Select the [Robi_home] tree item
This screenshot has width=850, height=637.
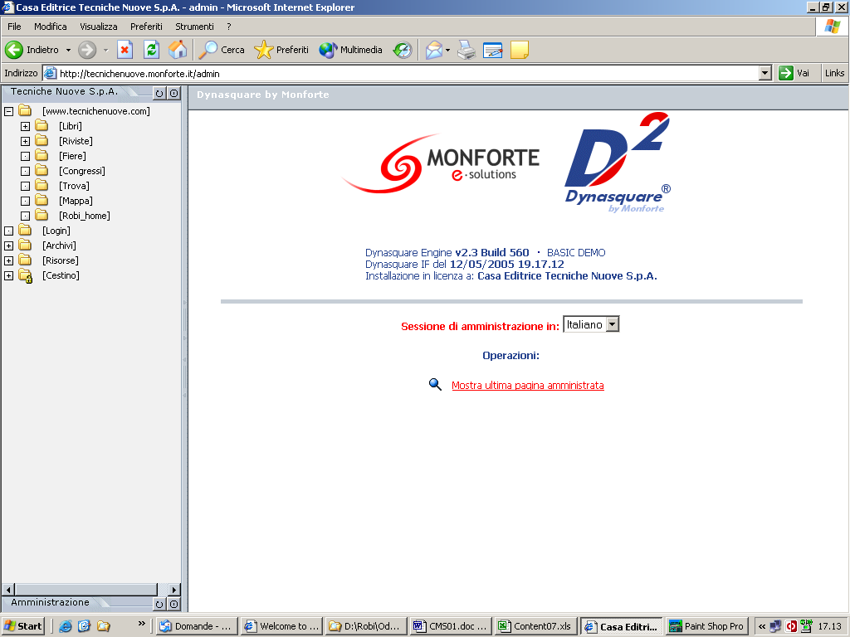tap(84, 216)
